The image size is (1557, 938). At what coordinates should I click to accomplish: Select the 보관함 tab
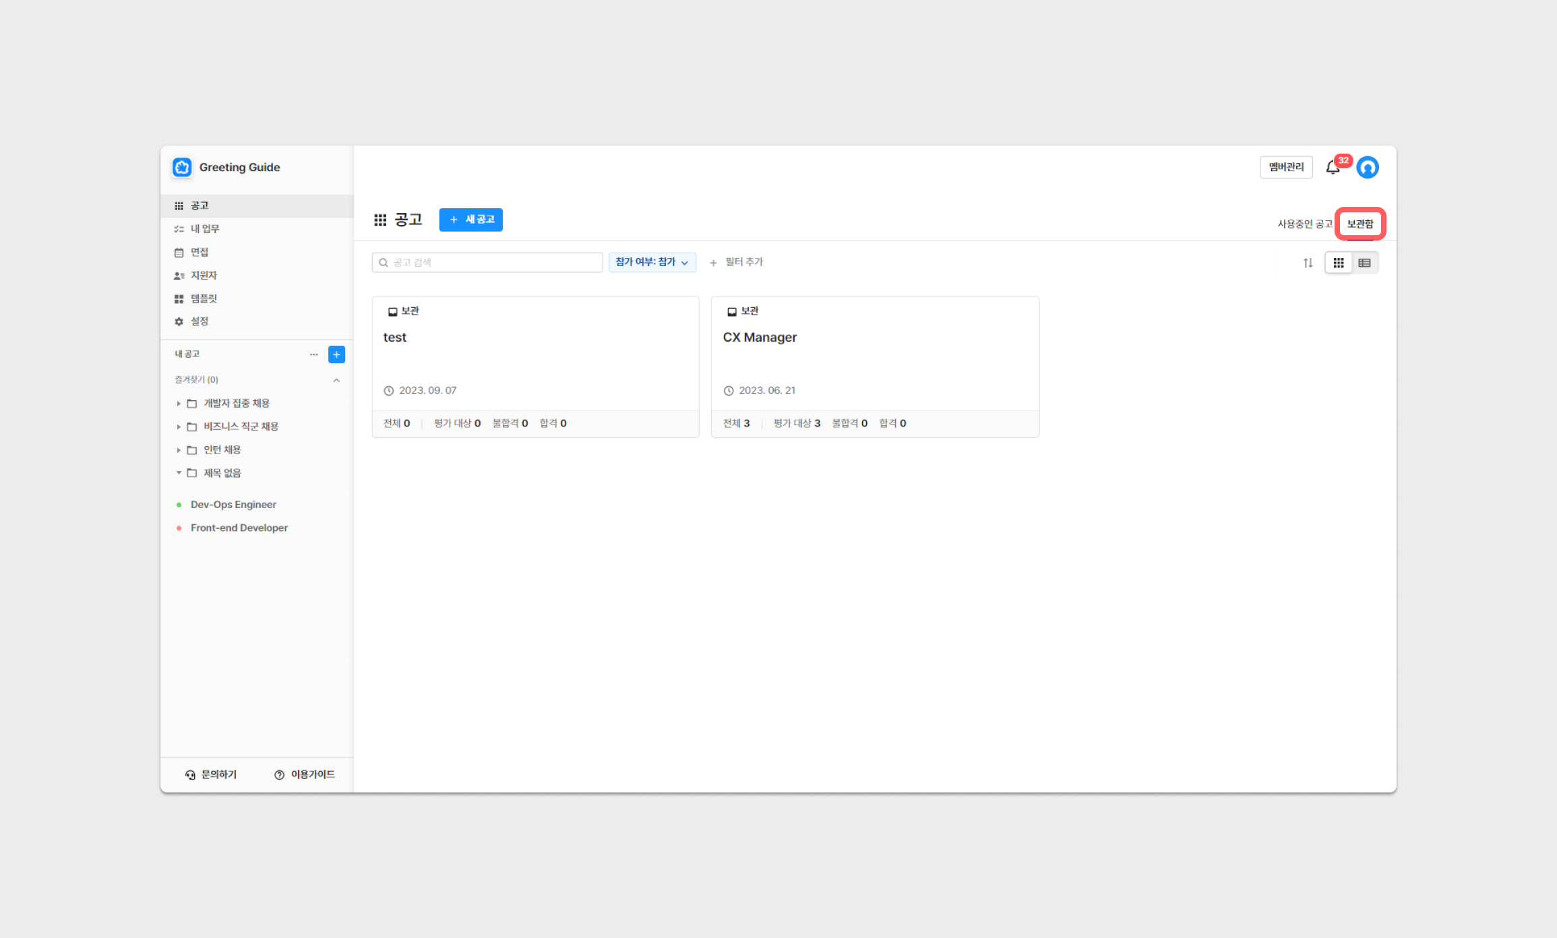point(1360,224)
